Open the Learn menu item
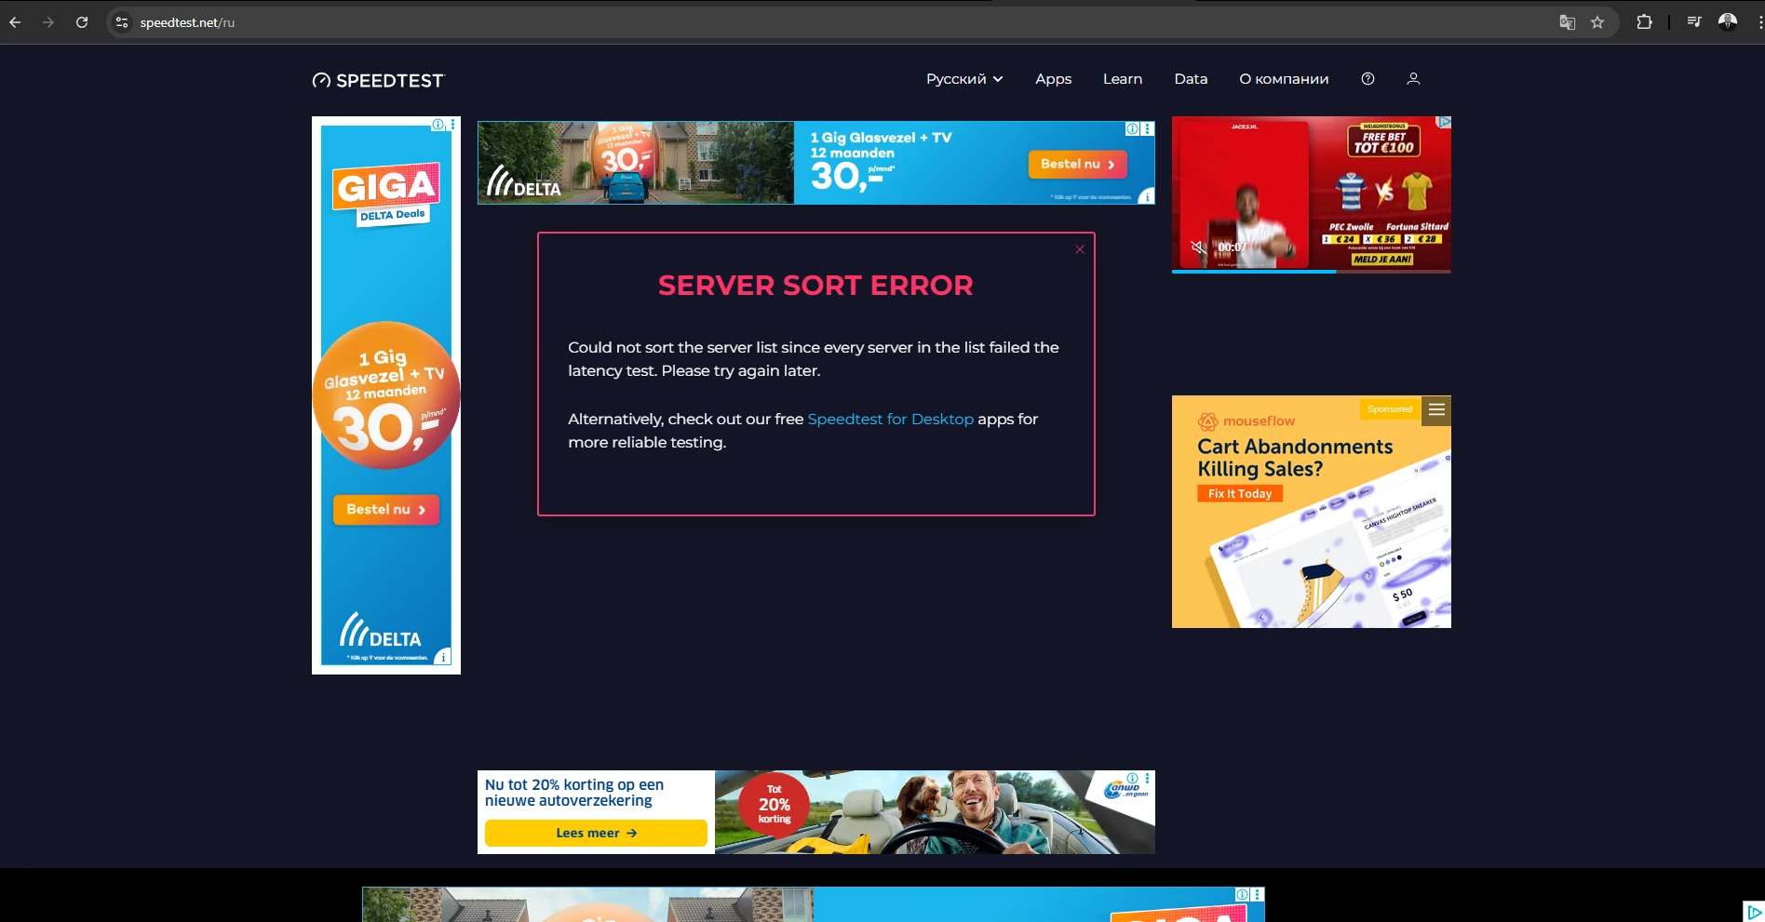 pyautogui.click(x=1123, y=79)
